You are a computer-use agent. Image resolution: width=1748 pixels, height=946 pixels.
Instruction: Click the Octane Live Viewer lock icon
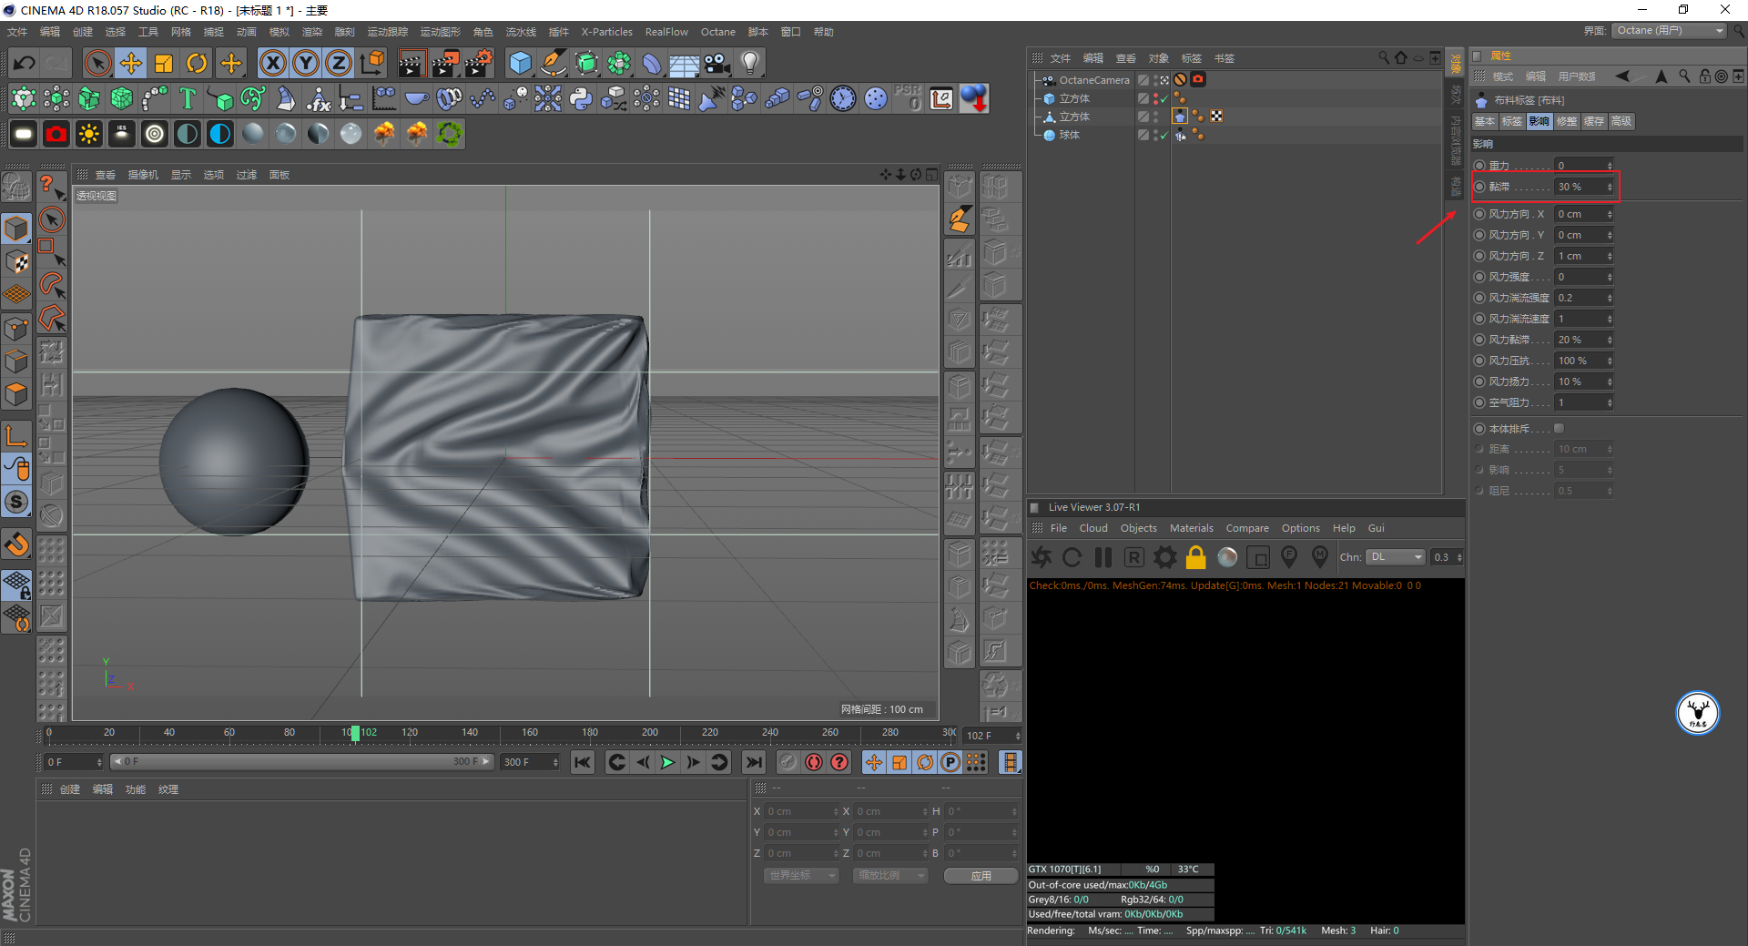point(1195,557)
